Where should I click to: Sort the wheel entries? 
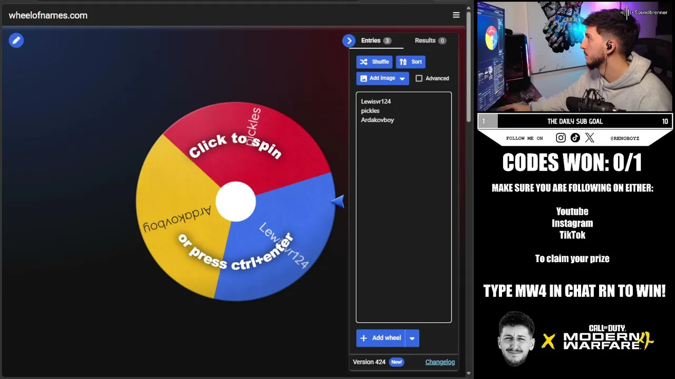[411, 62]
